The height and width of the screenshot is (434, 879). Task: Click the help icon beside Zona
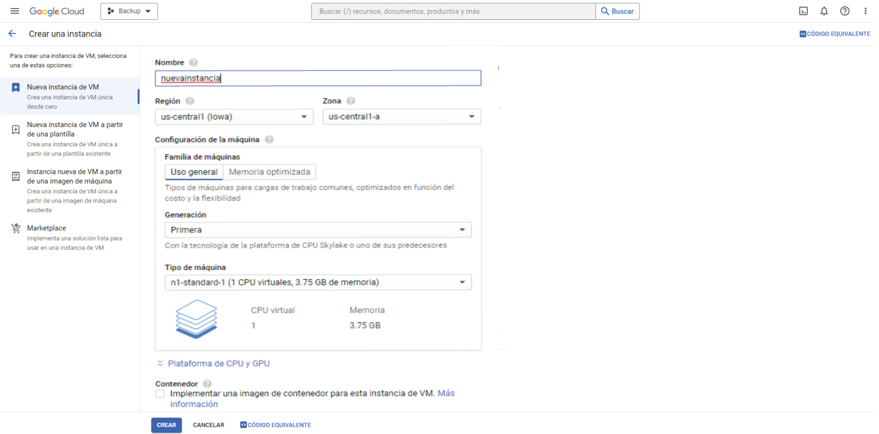tap(351, 101)
